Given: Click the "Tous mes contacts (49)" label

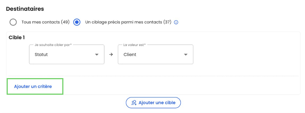Looking at the screenshot, I should pos(45,22).
